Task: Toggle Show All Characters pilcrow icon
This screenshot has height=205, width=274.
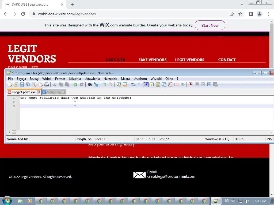Action: coord(139,85)
